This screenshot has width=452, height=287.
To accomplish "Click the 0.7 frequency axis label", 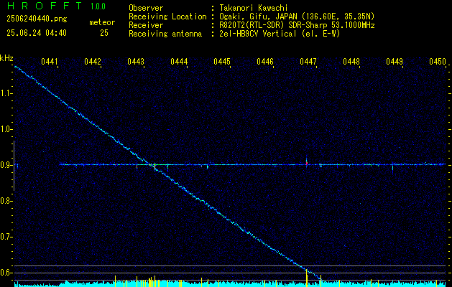I will (x=6, y=237).
